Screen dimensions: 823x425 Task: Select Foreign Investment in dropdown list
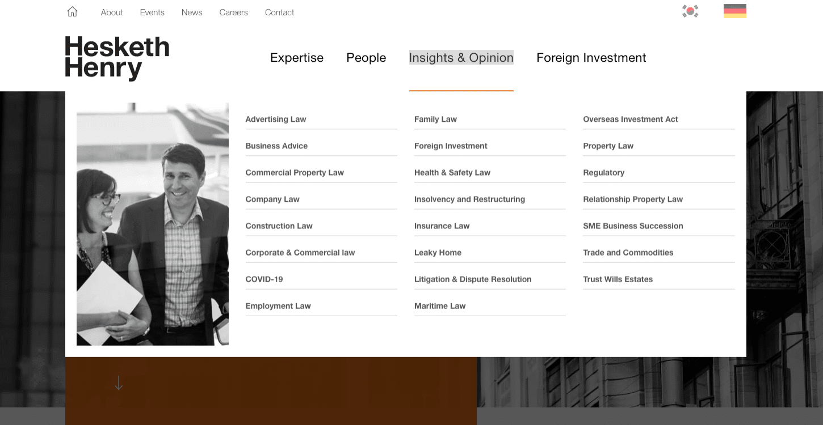tap(451, 146)
